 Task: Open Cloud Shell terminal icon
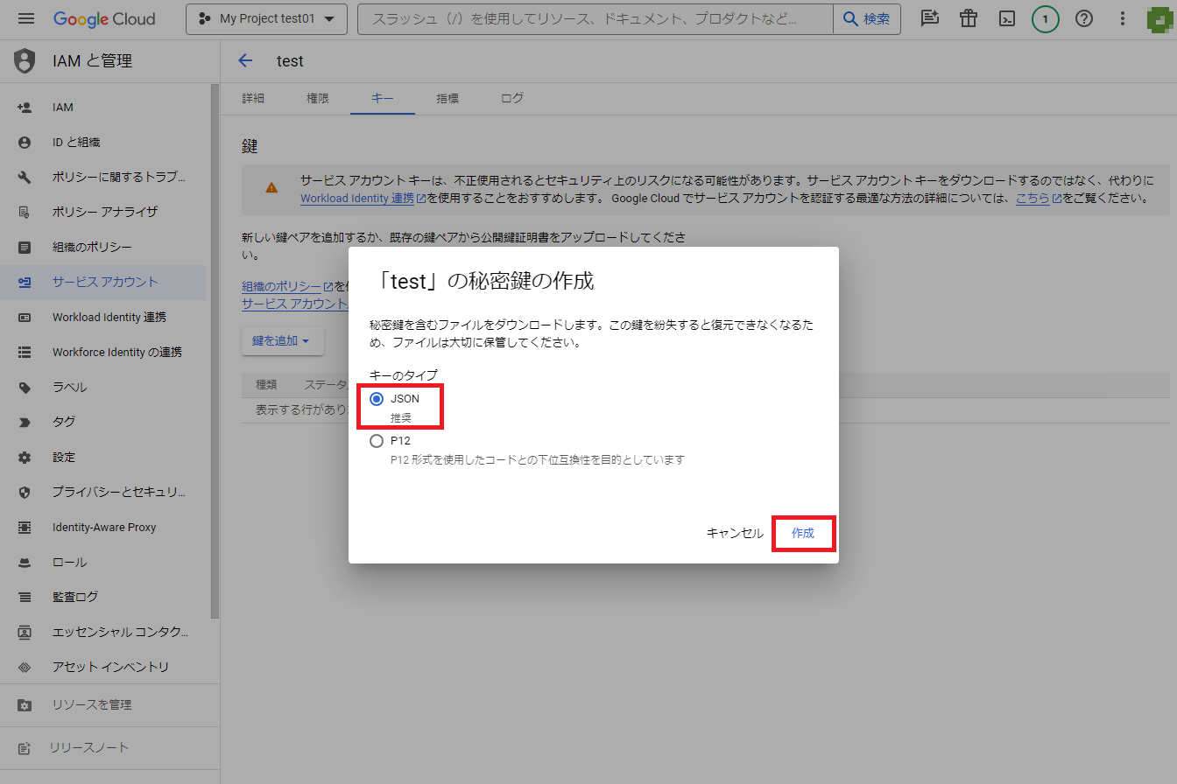coord(1007,18)
